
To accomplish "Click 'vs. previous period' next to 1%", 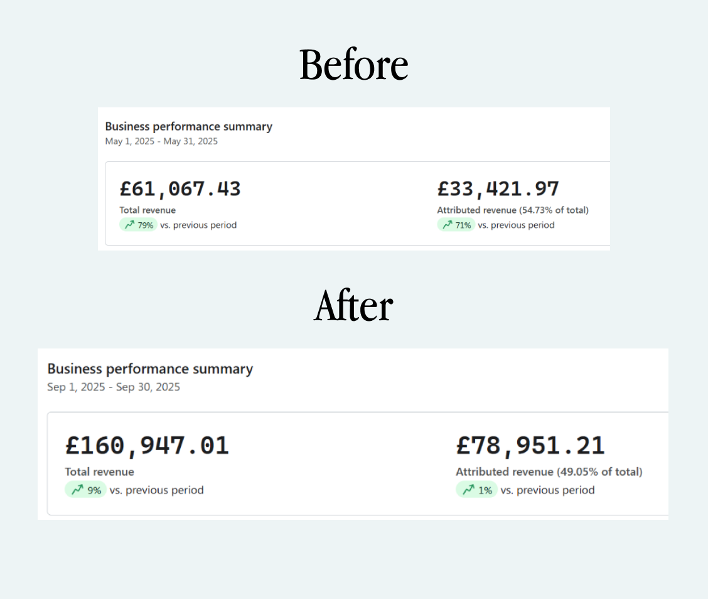I will pyautogui.click(x=547, y=490).
